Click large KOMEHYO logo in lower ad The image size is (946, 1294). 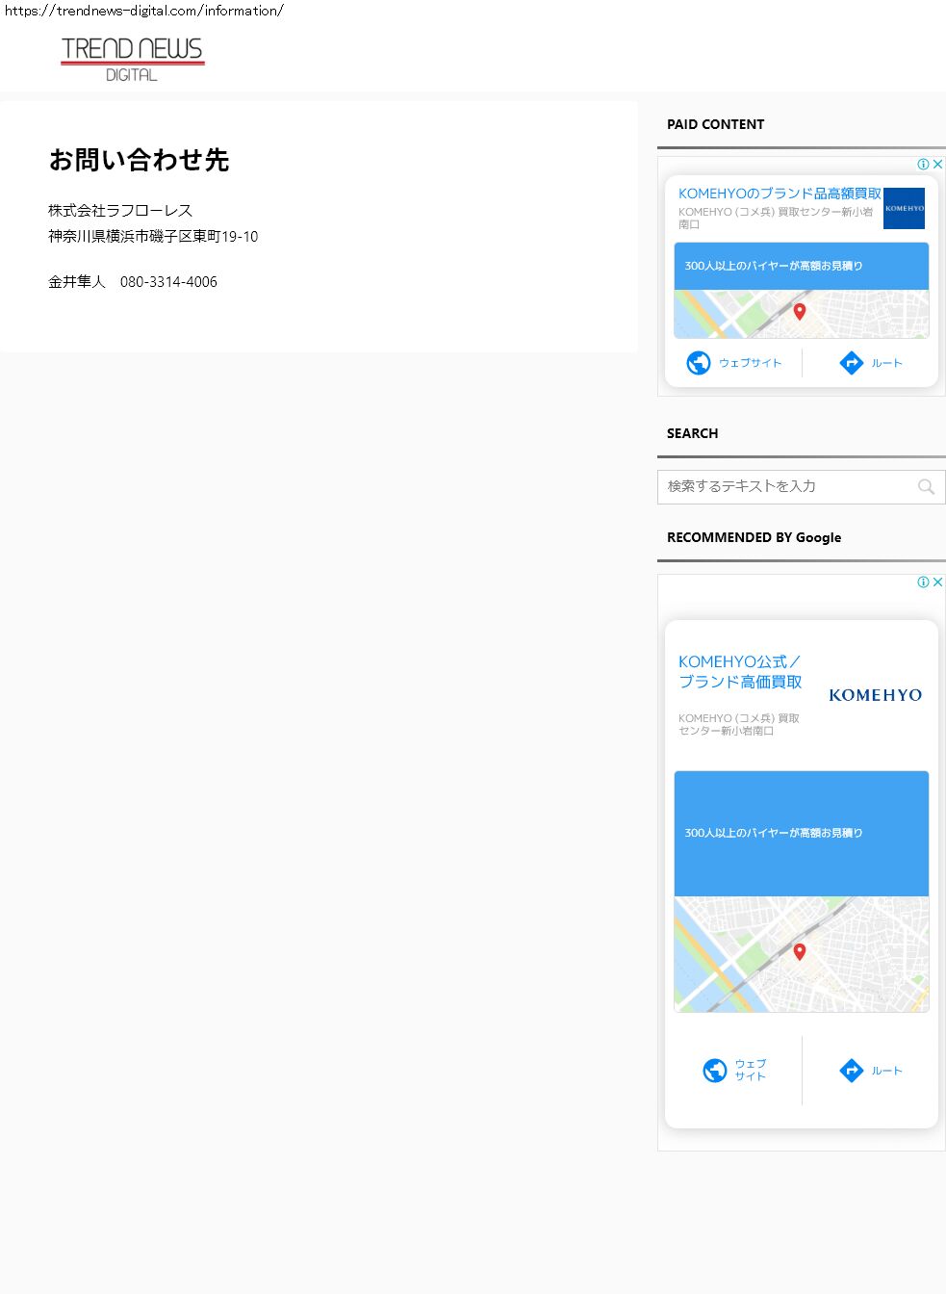pos(875,695)
